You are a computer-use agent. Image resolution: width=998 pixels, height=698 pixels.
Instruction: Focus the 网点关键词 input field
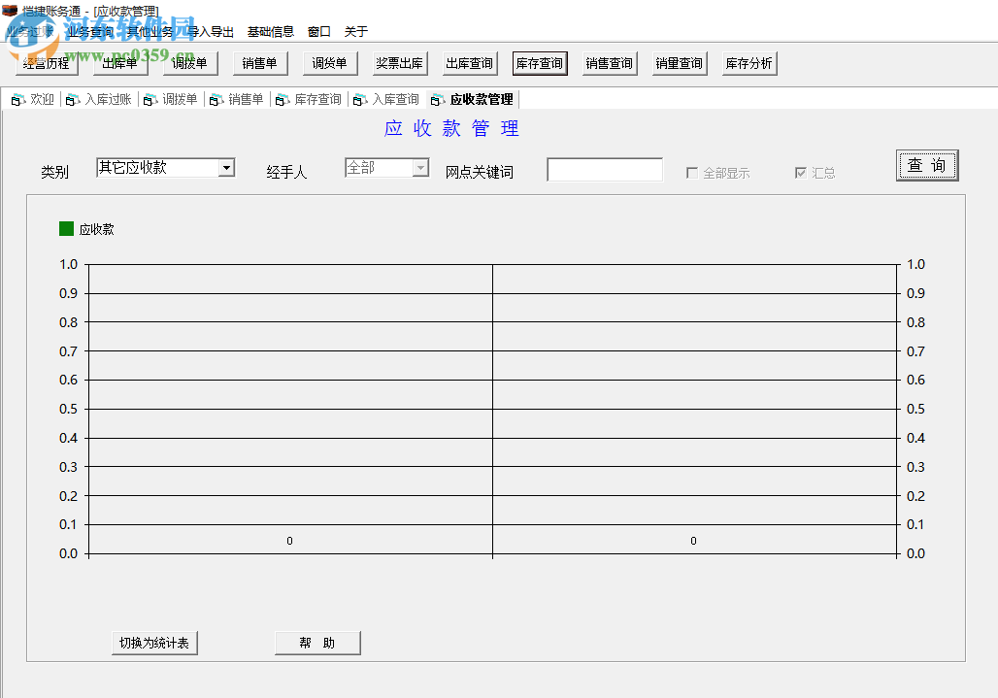(605, 170)
